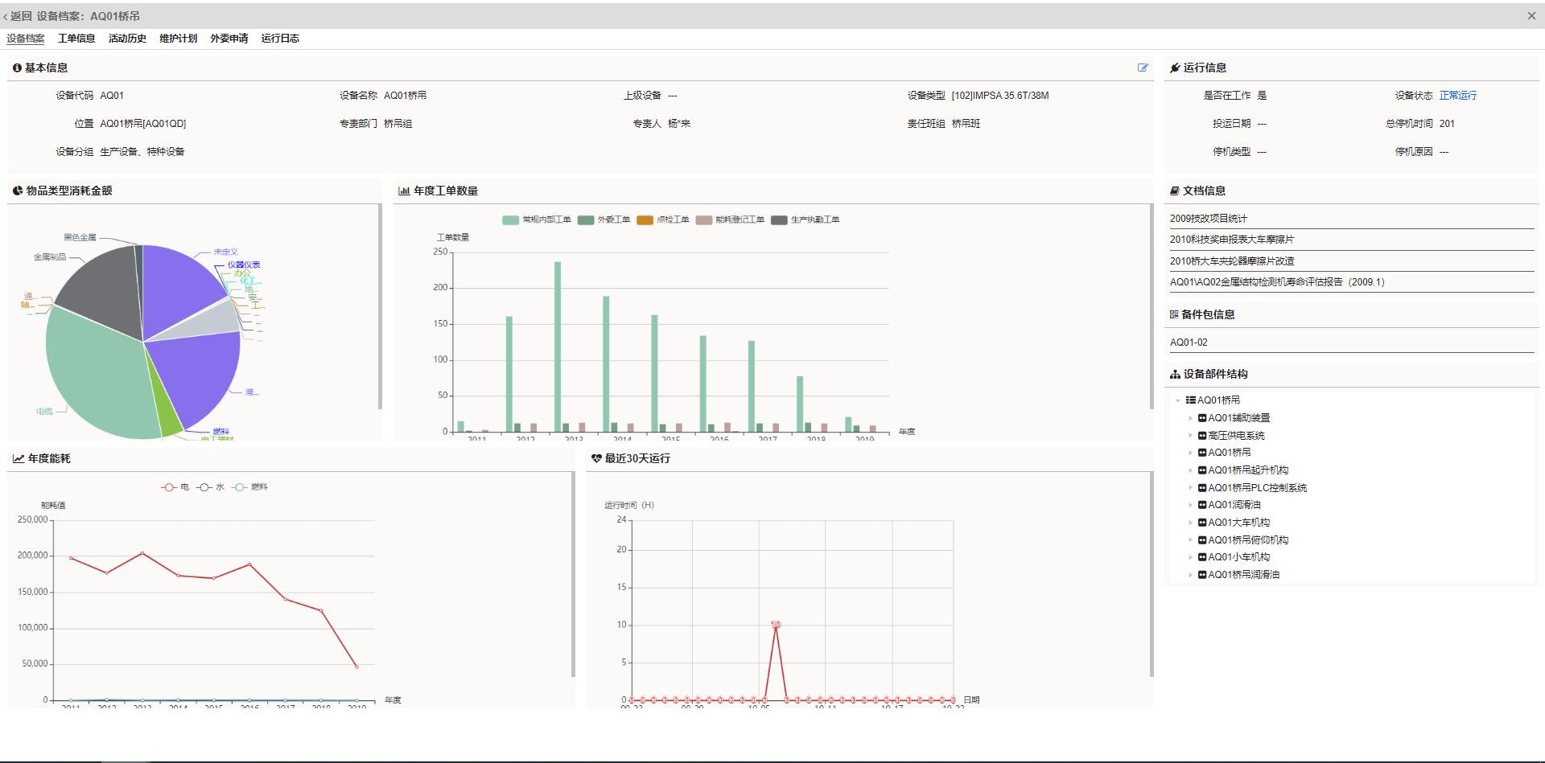Click the book icon beside 文档信息
This screenshot has height=763, width=1545.
(1175, 191)
